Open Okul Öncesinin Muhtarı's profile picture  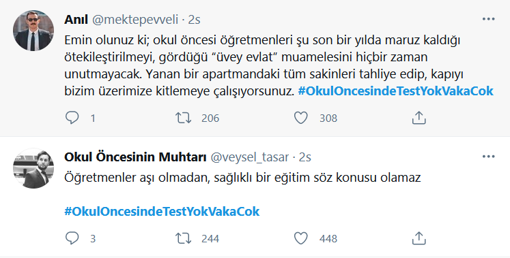[33, 168]
